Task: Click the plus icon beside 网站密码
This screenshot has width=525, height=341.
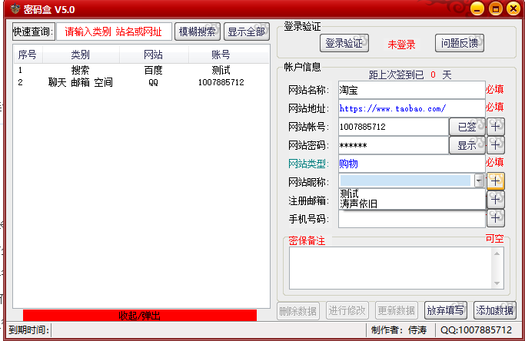Action: coord(496,145)
